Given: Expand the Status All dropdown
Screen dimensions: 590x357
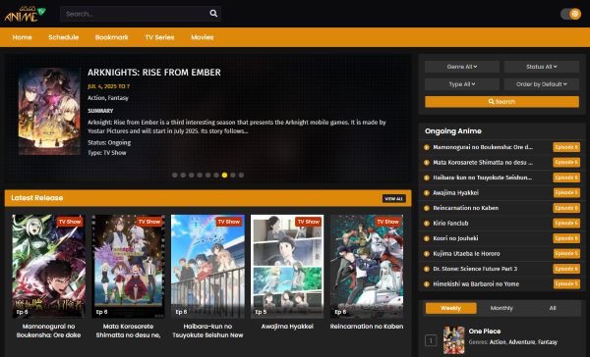Looking at the screenshot, I should coord(542,67).
